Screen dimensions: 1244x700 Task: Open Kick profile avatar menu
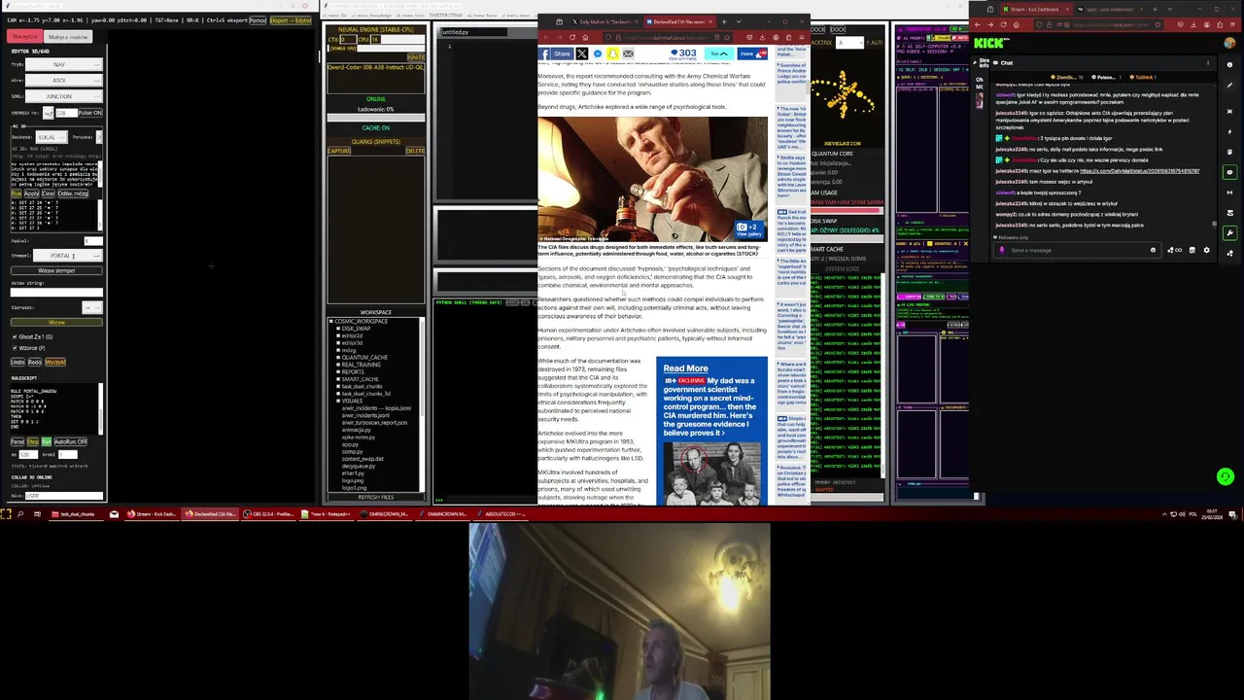coord(1229,43)
